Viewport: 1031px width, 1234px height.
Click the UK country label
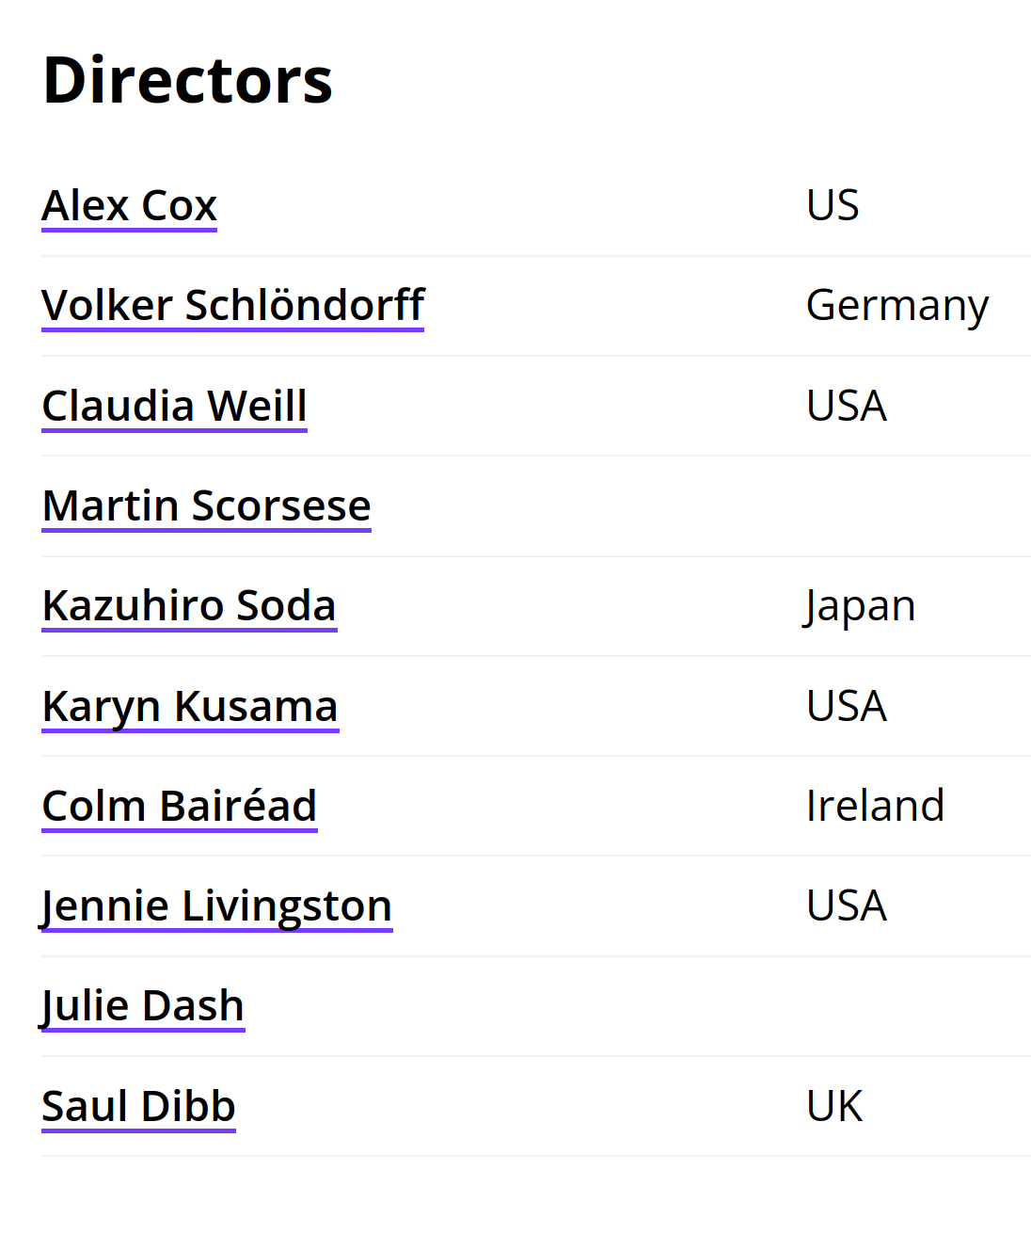pos(834,1107)
